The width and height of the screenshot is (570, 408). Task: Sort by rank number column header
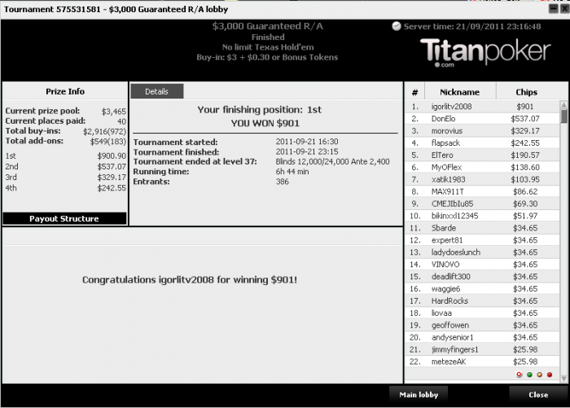pos(414,92)
